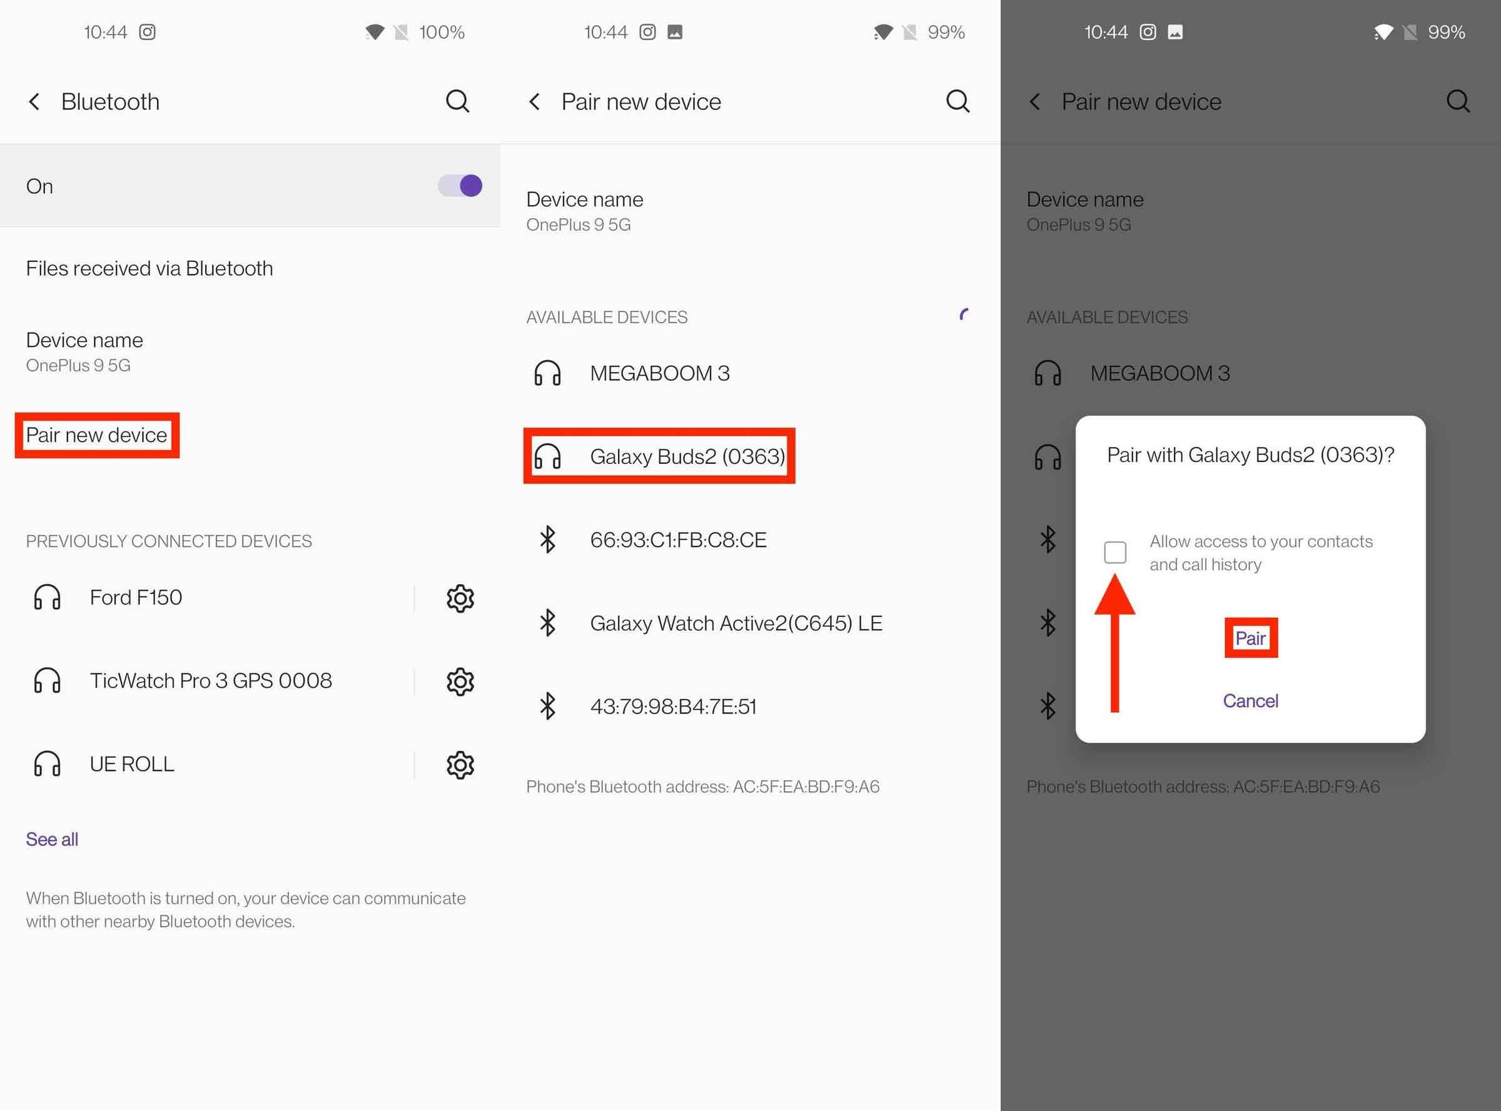1501x1111 pixels.
Task: Tap headphone icon beside middle MEGABOOM 3
Action: point(547,373)
